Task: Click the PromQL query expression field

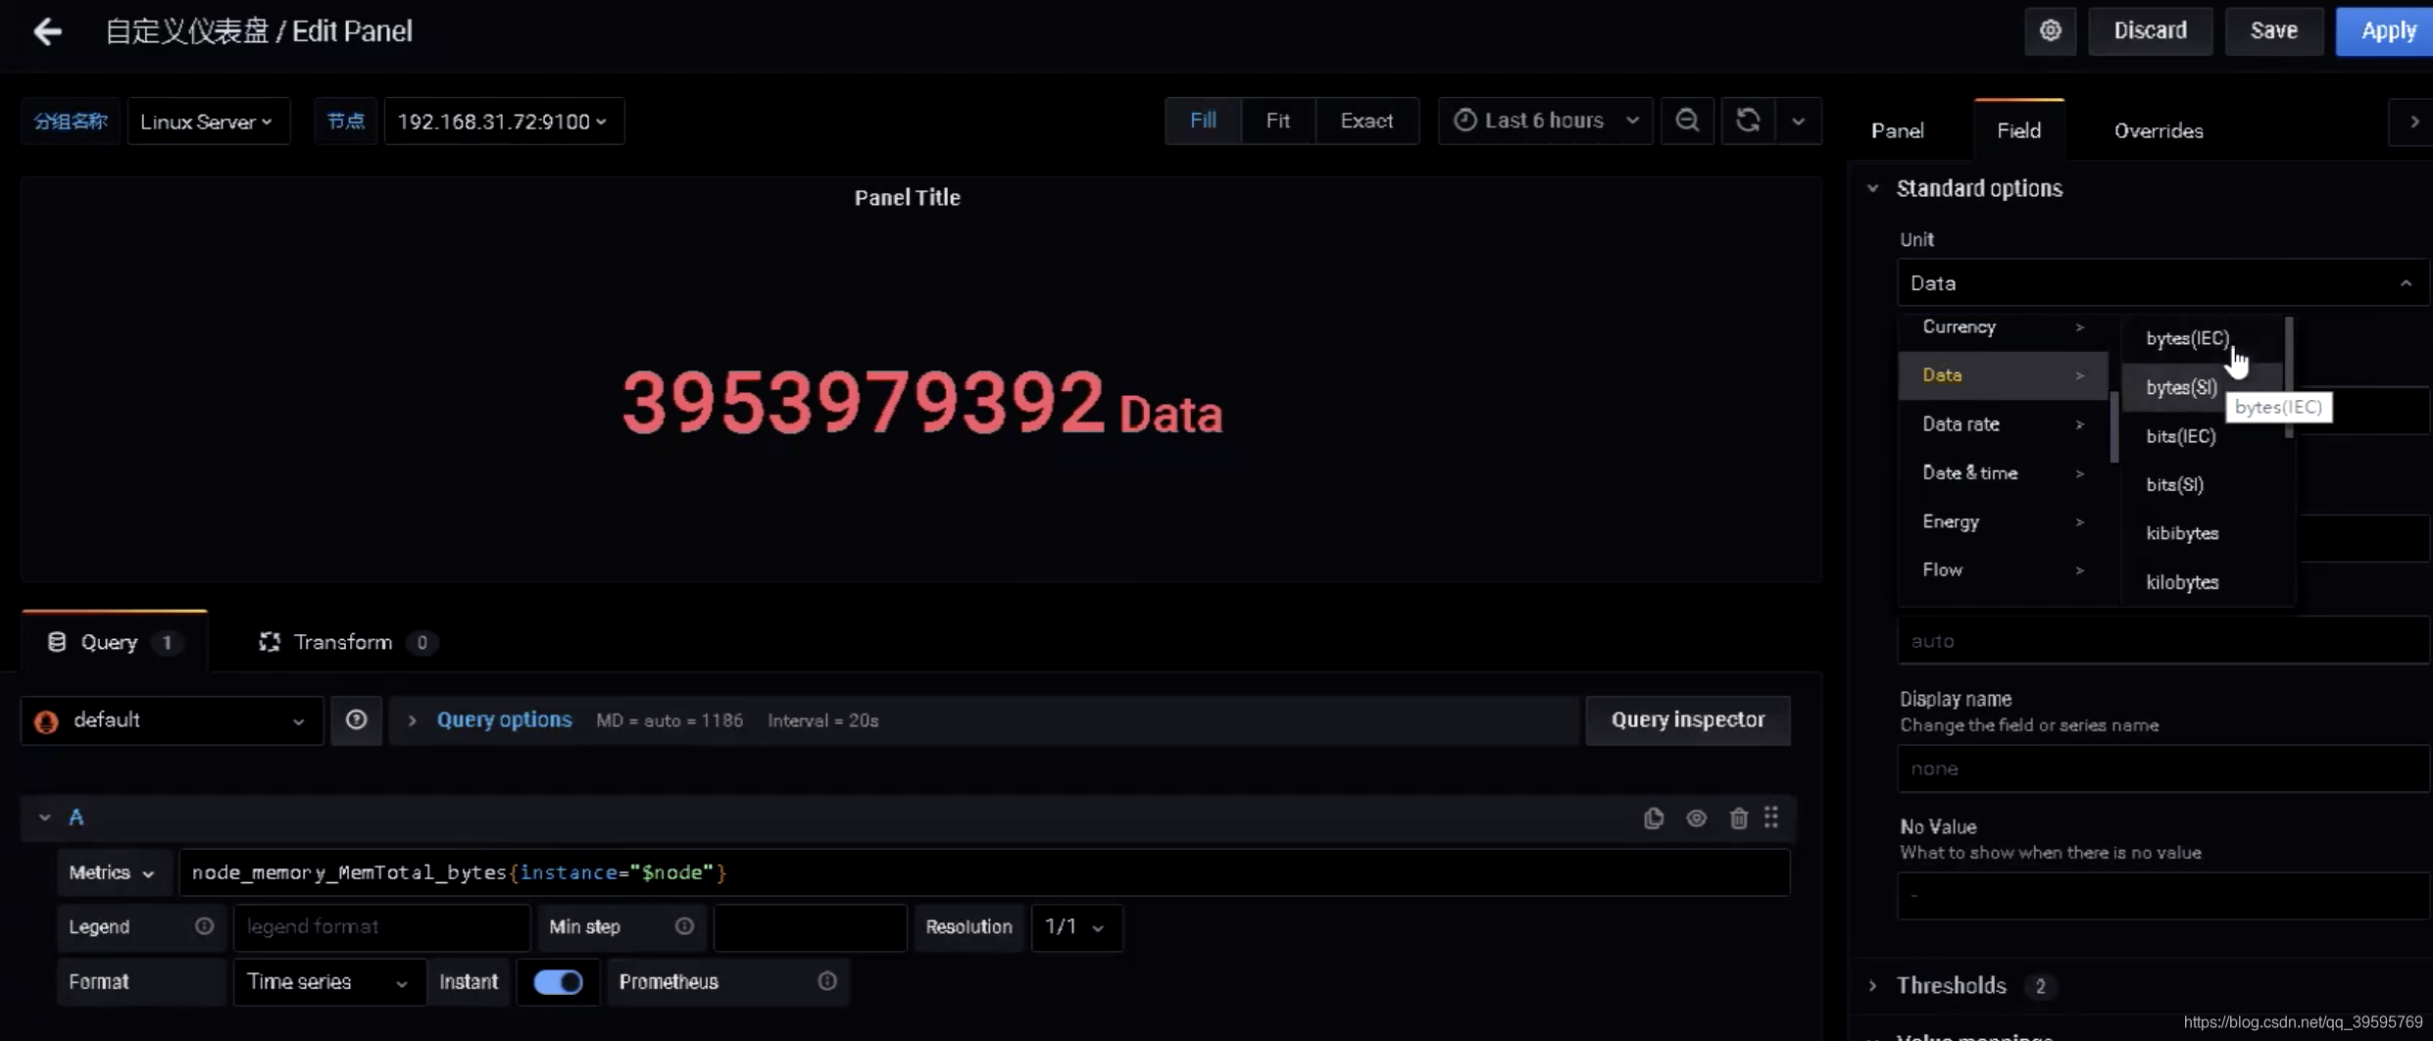Action: point(984,872)
